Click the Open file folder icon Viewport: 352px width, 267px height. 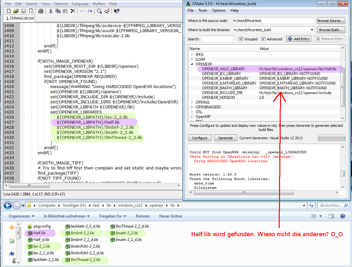click(16, 11)
